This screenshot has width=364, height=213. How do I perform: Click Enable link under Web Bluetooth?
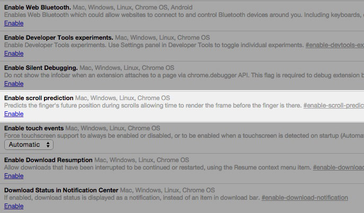pyautogui.click(x=14, y=23)
